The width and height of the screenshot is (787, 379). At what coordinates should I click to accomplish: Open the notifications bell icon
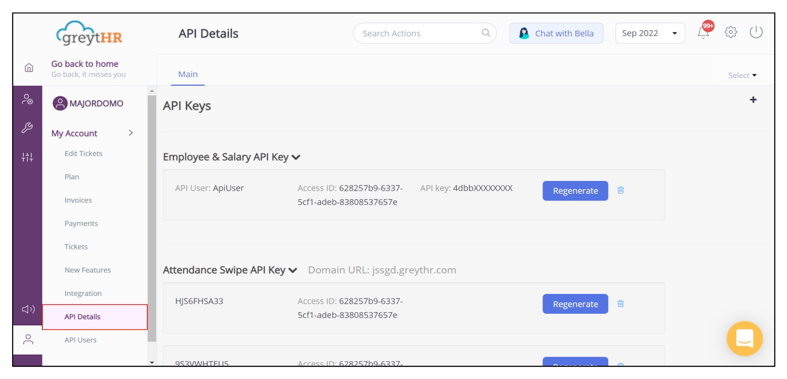point(703,33)
